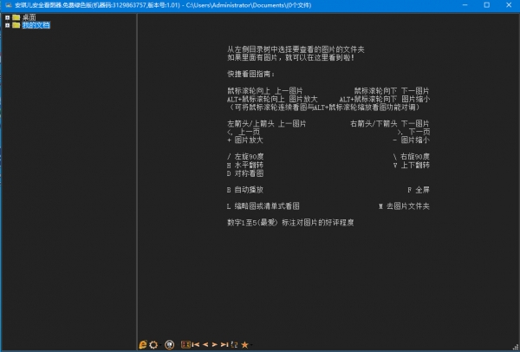Click the '鼠标滚轮向下 下一图片' text

(x=392, y=90)
